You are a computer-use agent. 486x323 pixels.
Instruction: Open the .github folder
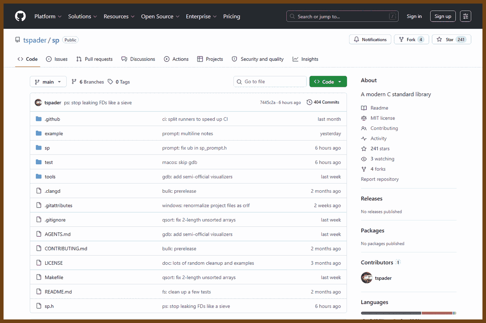click(53, 119)
